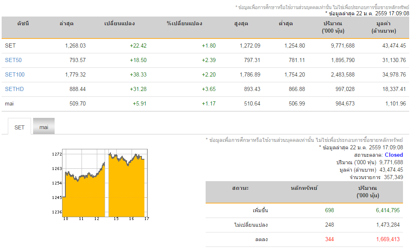Select SET100 change +38.33

(138, 74)
